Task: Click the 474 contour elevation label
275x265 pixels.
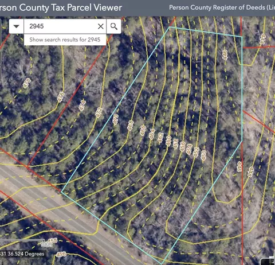Action: click(82, 106)
